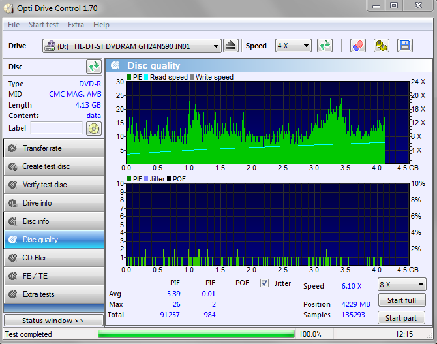Click the FE / TE sidebar icon

click(12, 276)
